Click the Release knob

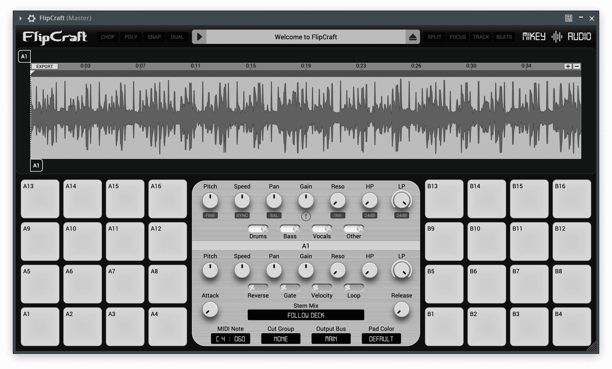point(401,309)
